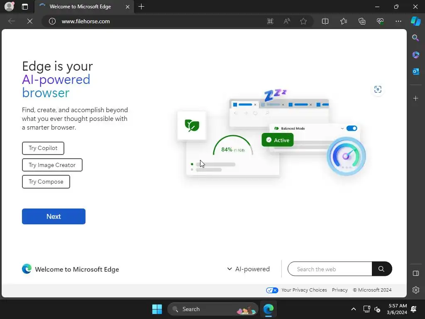
Task: Click the blue Next button
Action: (x=54, y=216)
